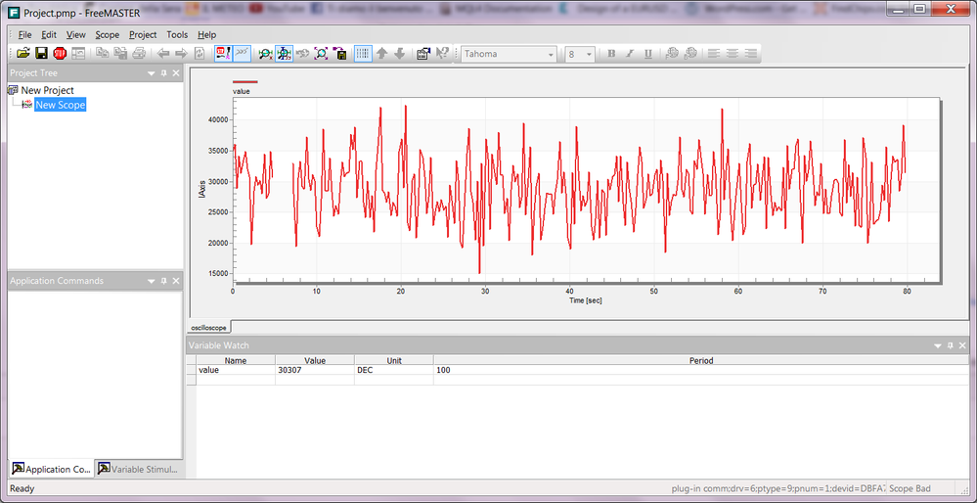Image resolution: width=977 pixels, height=503 pixels.
Task: Click the Period column header
Action: [x=701, y=360]
